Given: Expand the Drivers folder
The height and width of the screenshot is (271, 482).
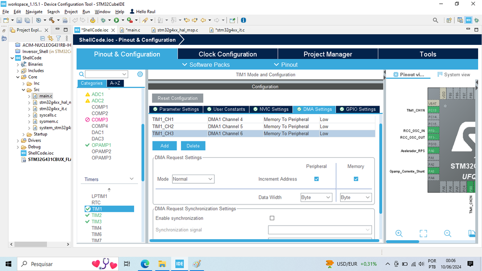Looking at the screenshot, I should [x=18, y=140].
